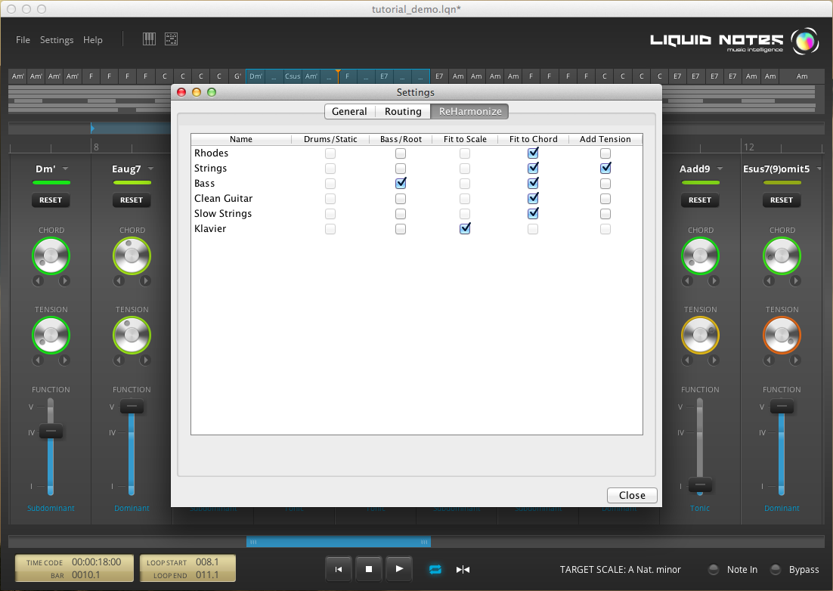Reset the Dm' chord
Screen dimensions: 833x591
(x=51, y=200)
